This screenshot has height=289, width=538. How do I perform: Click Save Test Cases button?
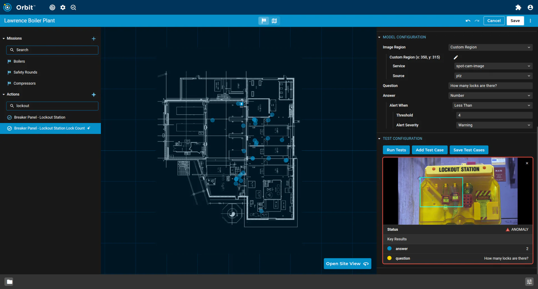coord(469,150)
